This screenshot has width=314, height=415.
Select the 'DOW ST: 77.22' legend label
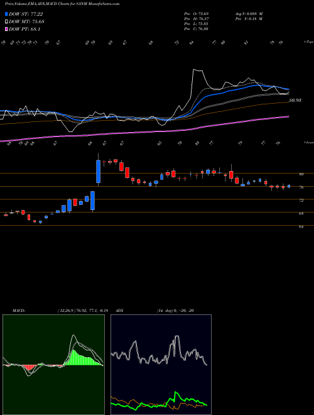[x=26, y=14]
